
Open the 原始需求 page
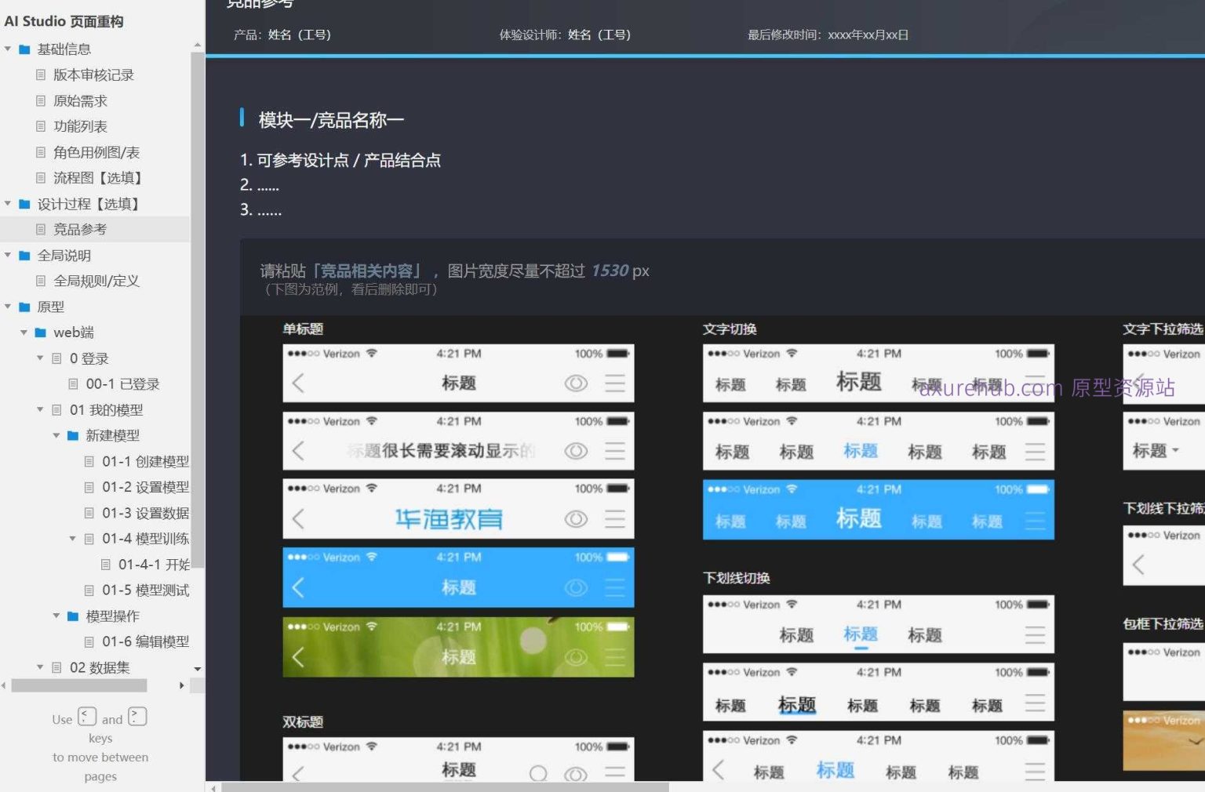81,100
